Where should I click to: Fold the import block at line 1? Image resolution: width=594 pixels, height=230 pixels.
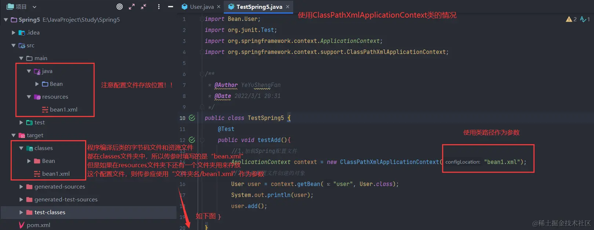tap(202, 19)
